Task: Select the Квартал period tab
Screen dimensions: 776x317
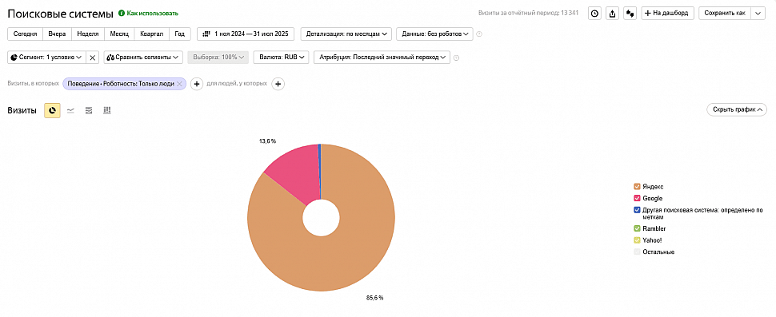Action: click(151, 34)
